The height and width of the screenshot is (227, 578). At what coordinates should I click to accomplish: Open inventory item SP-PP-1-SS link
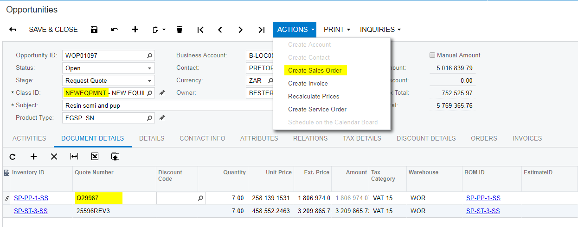[x=31, y=198]
